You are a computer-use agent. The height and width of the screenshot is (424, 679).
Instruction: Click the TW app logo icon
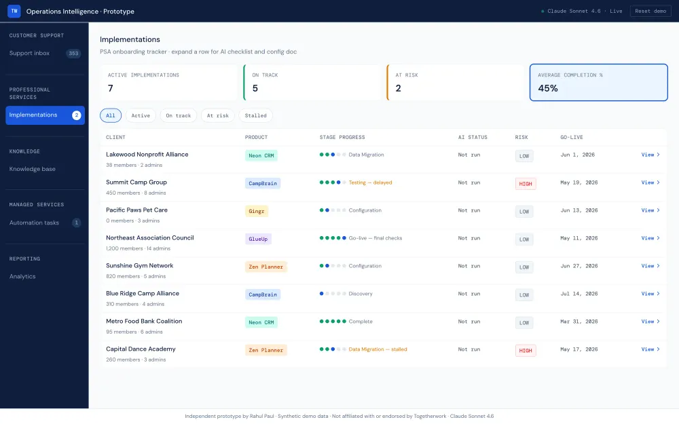pyautogui.click(x=14, y=11)
